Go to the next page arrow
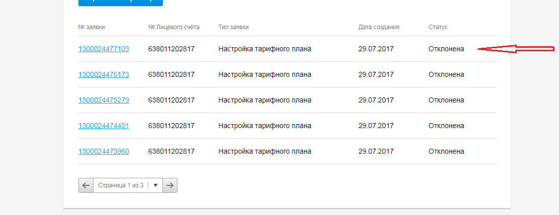Screen dimensions: 559x215 coord(170,185)
